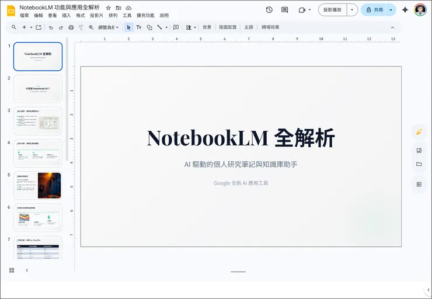The width and height of the screenshot is (432, 299).
Task: Open the input tools 注 icon
Action: (x=189, y=27)
